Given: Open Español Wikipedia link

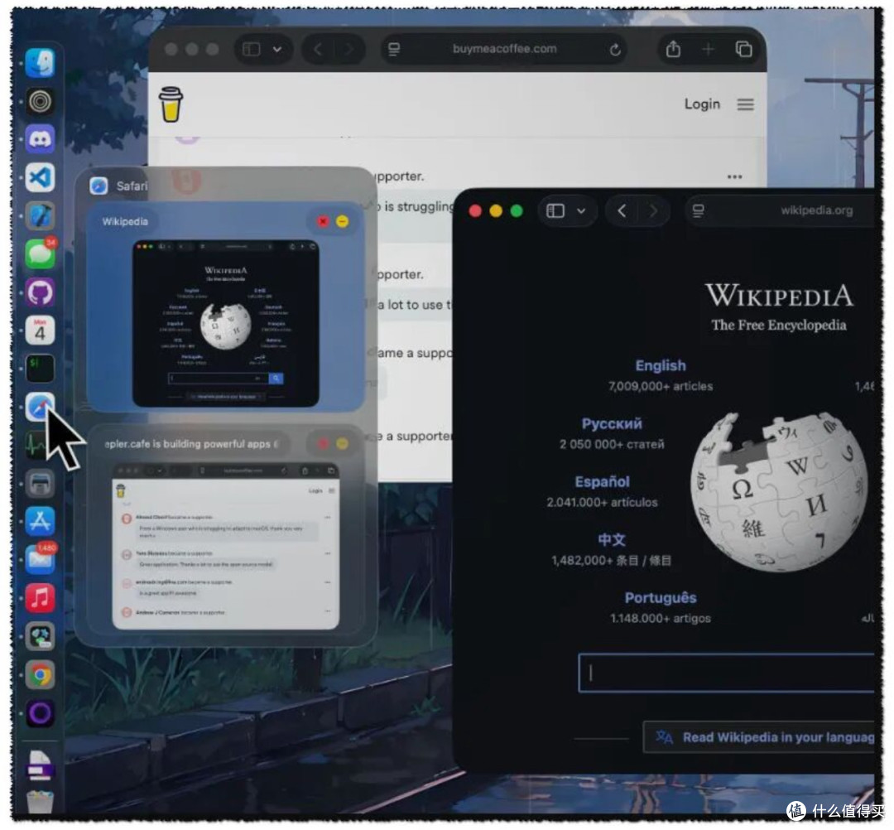Looking at the screenshot, I should [602, 482].
